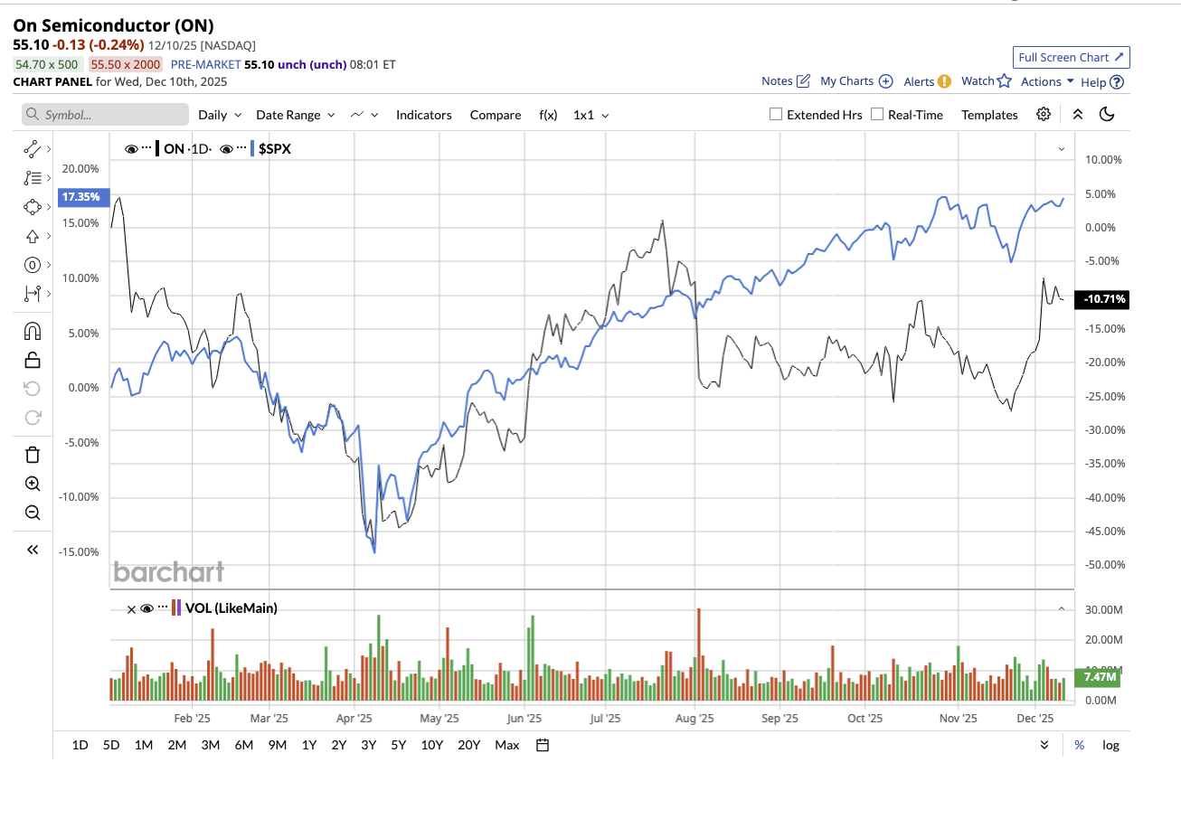1181x819 pixels.
Task: Select the 3M time range
Action: (210, 745)
